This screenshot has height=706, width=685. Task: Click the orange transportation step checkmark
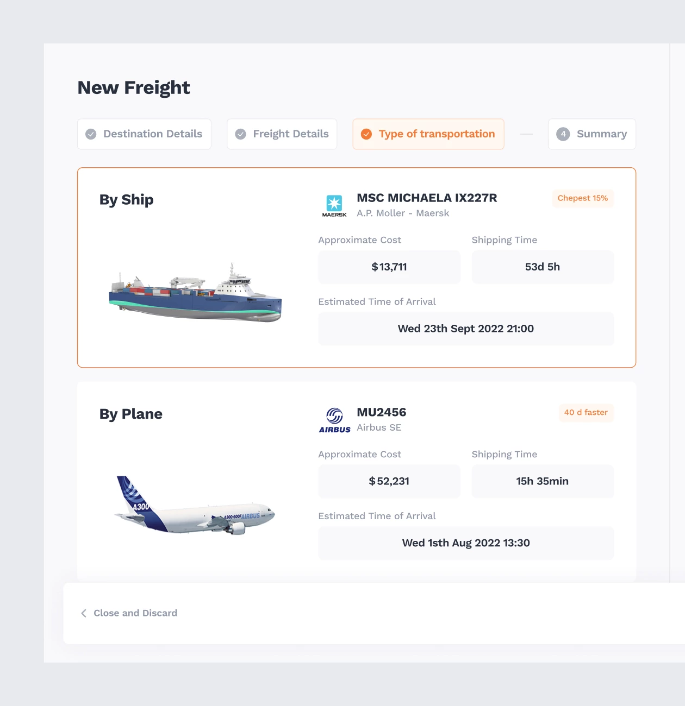366,134
